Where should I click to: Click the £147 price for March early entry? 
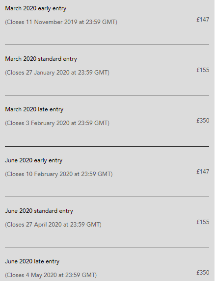click(x=203, y=19)
